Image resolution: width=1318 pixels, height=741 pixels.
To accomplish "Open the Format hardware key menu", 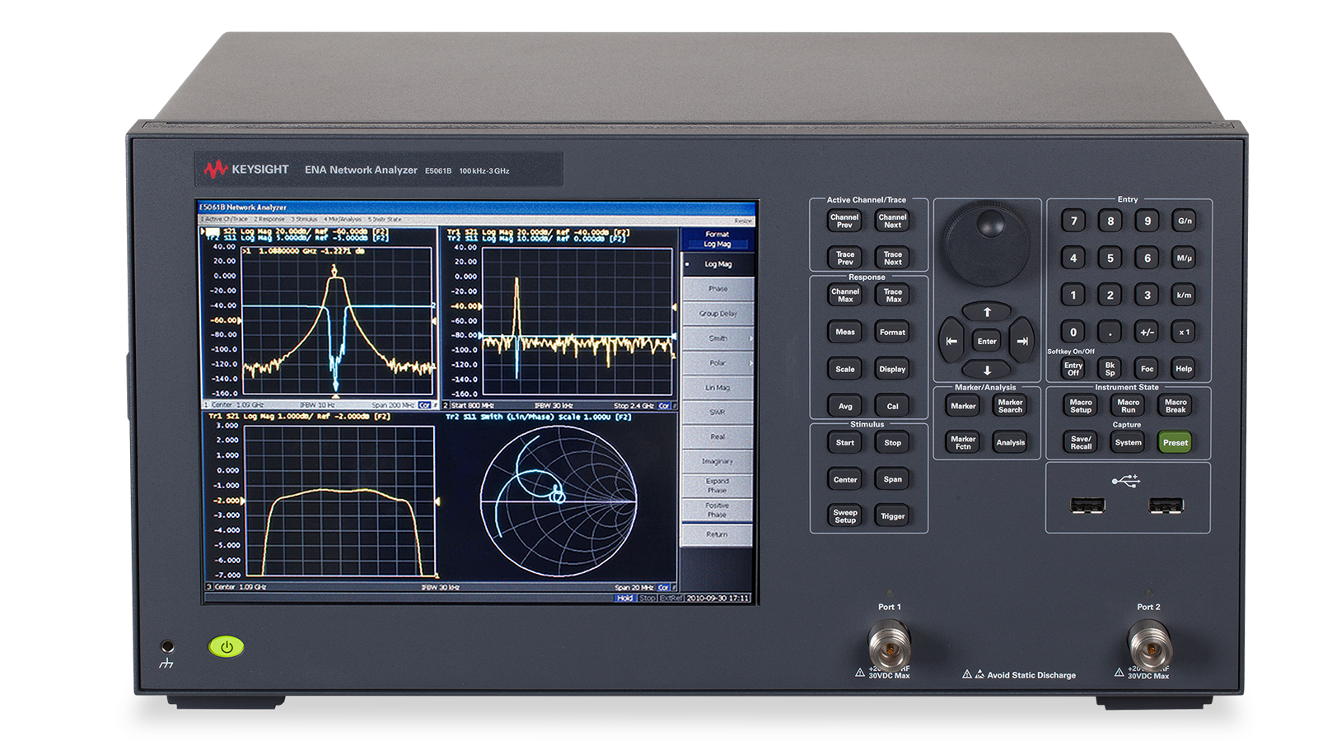I will click(892, 332).
